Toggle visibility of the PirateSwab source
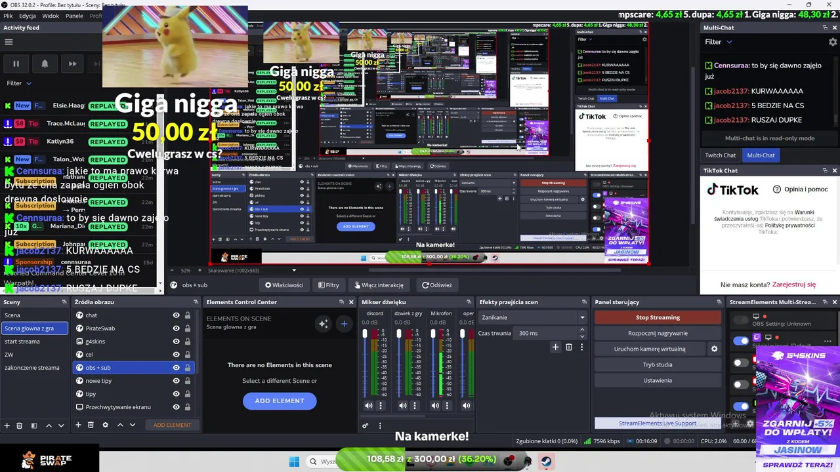The image size is (840, 472). (176, 328)
